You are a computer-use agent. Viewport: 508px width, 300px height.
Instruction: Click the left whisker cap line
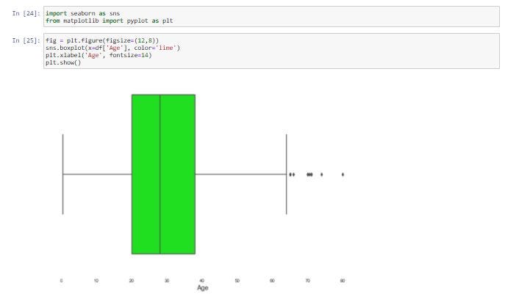coord(62,175)
